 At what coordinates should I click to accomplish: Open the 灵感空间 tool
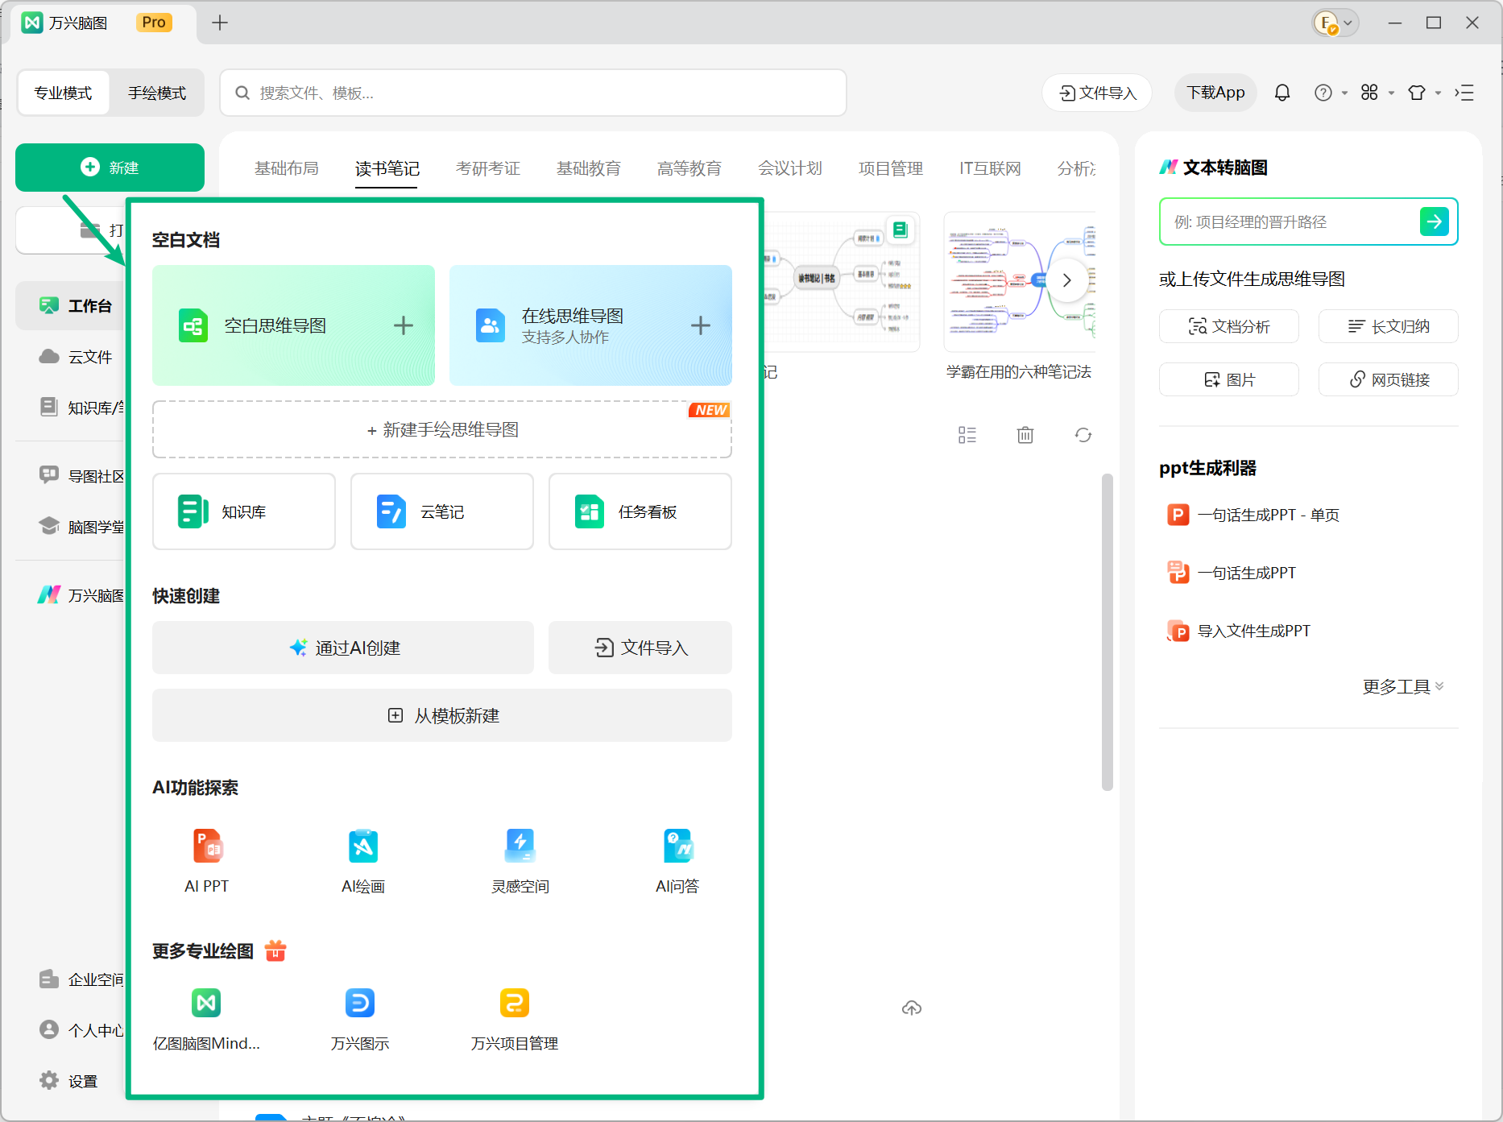click(520, 861)
